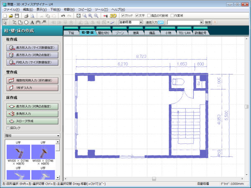Expand the 階段 category dropdown

pos(58,135)
